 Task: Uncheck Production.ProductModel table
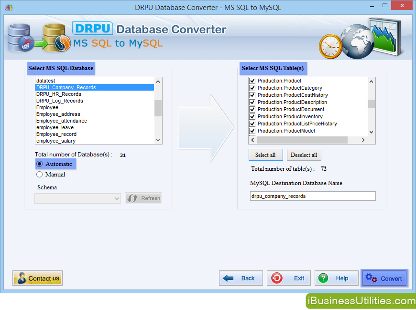tap(252, 131)
